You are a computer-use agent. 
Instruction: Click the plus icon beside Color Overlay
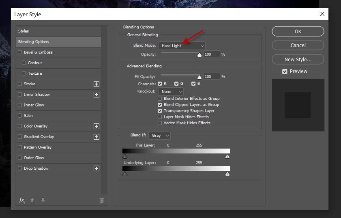tap(97, 126)
